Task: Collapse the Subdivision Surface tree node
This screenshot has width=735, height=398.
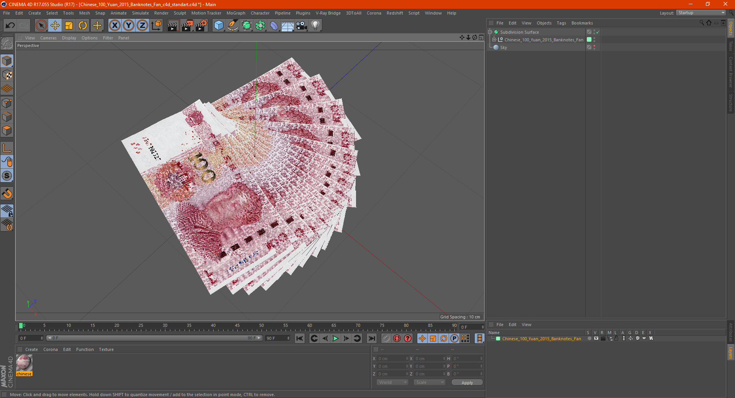Action: click(x=490, y=32)
